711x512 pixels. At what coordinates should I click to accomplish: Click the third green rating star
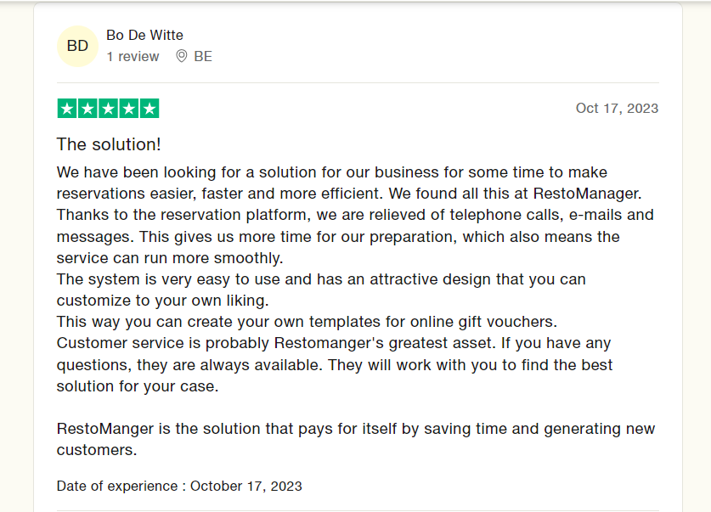(x=108, y=109)
